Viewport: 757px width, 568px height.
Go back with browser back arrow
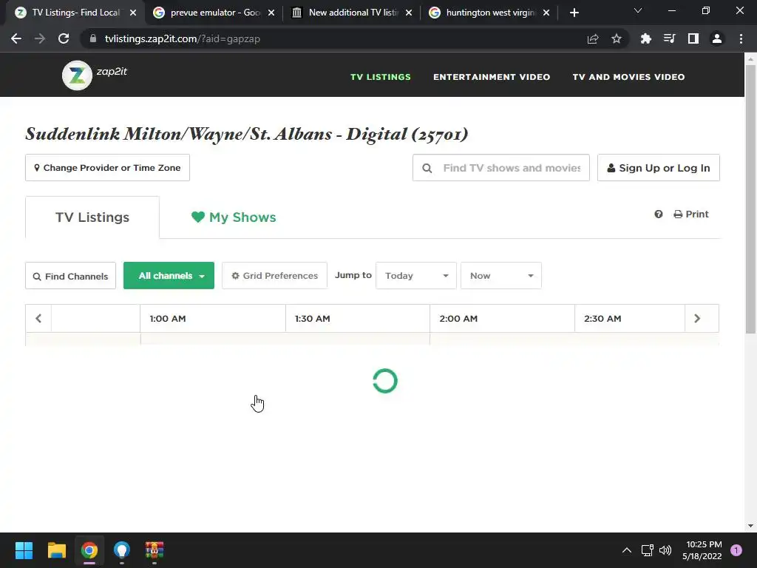16,38
